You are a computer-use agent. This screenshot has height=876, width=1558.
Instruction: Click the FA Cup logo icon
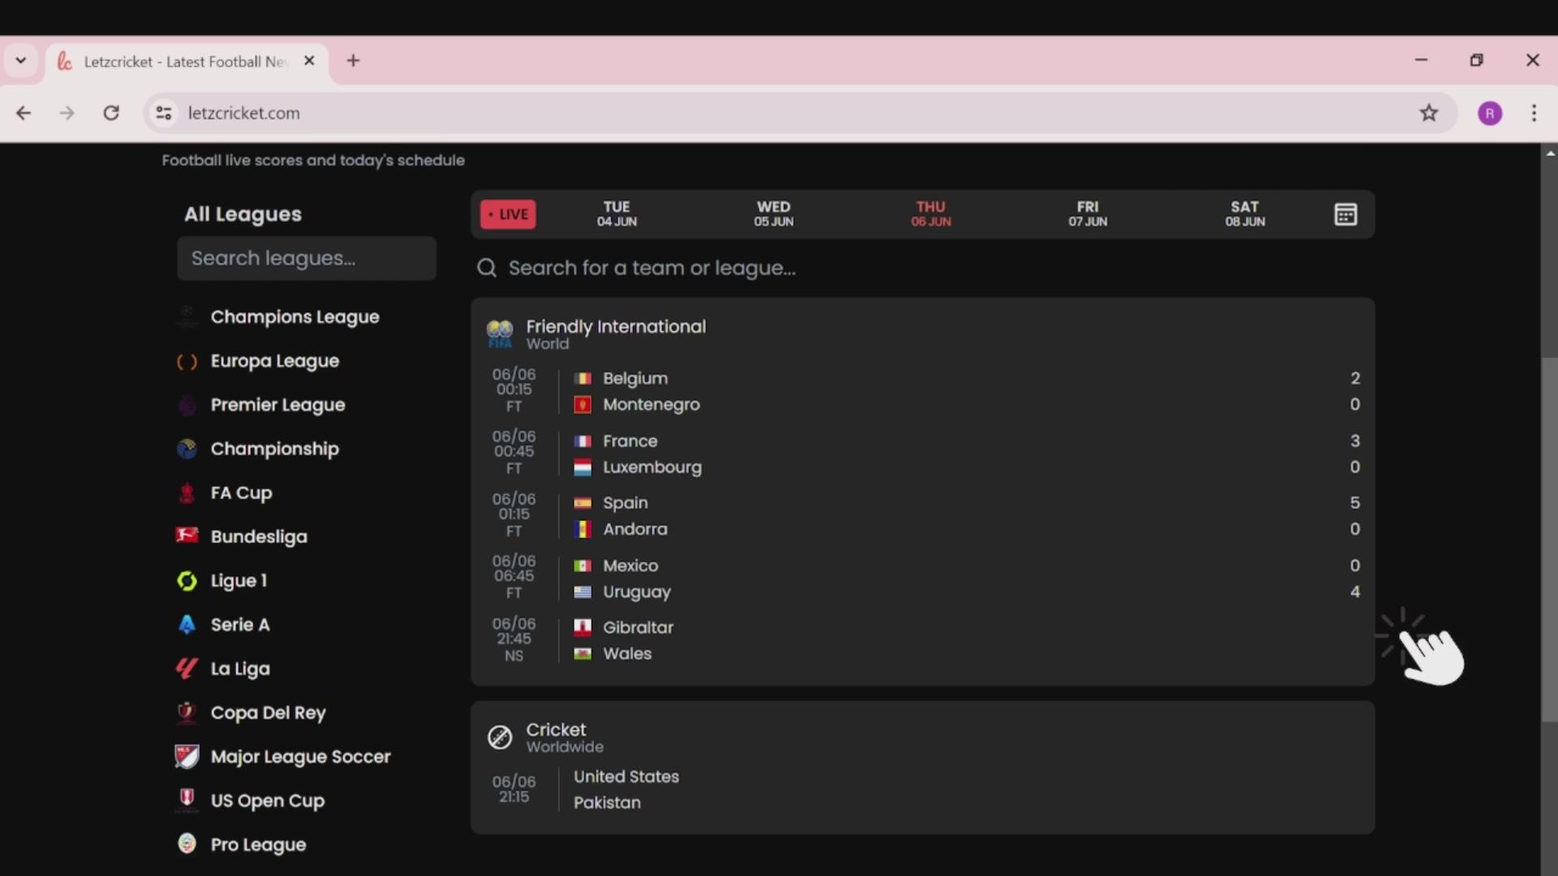click(x=187, y=492)
